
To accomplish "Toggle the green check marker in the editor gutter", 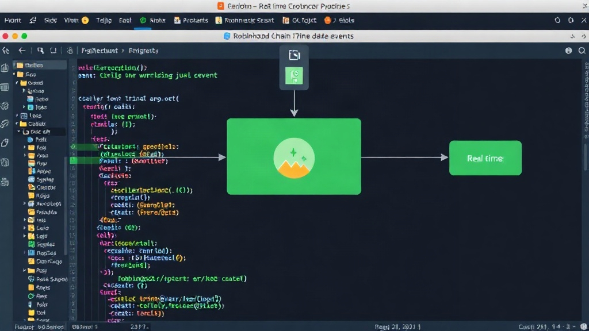I will pos(73,147).
